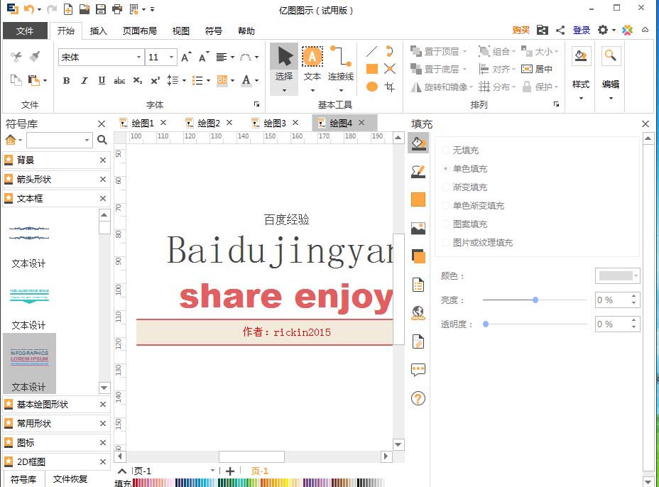This screenshot has height=487, width=659.
Task: Open the hyperlink globe panel icon
Action: pos(418,313)
